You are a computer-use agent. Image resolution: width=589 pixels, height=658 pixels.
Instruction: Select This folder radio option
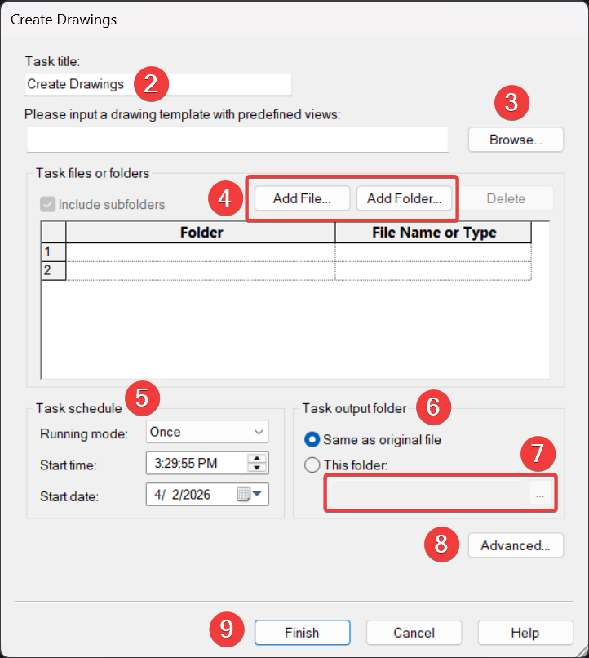click(x=312, y=465)
